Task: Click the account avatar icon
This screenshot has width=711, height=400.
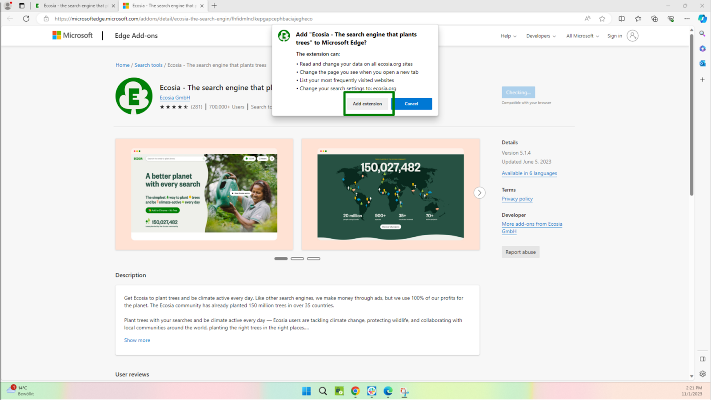Action: pyautogui.click(x=632, y=36)
